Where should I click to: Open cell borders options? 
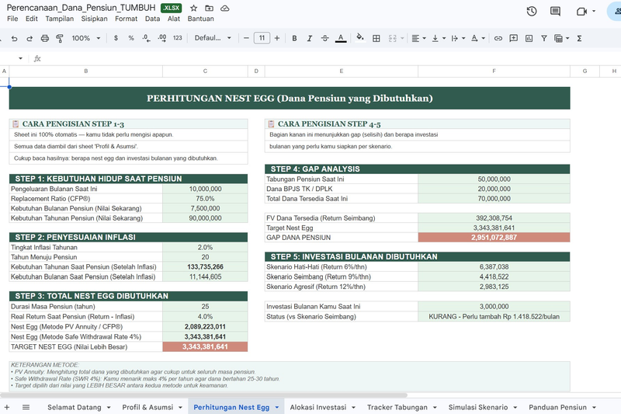(376, 38)
